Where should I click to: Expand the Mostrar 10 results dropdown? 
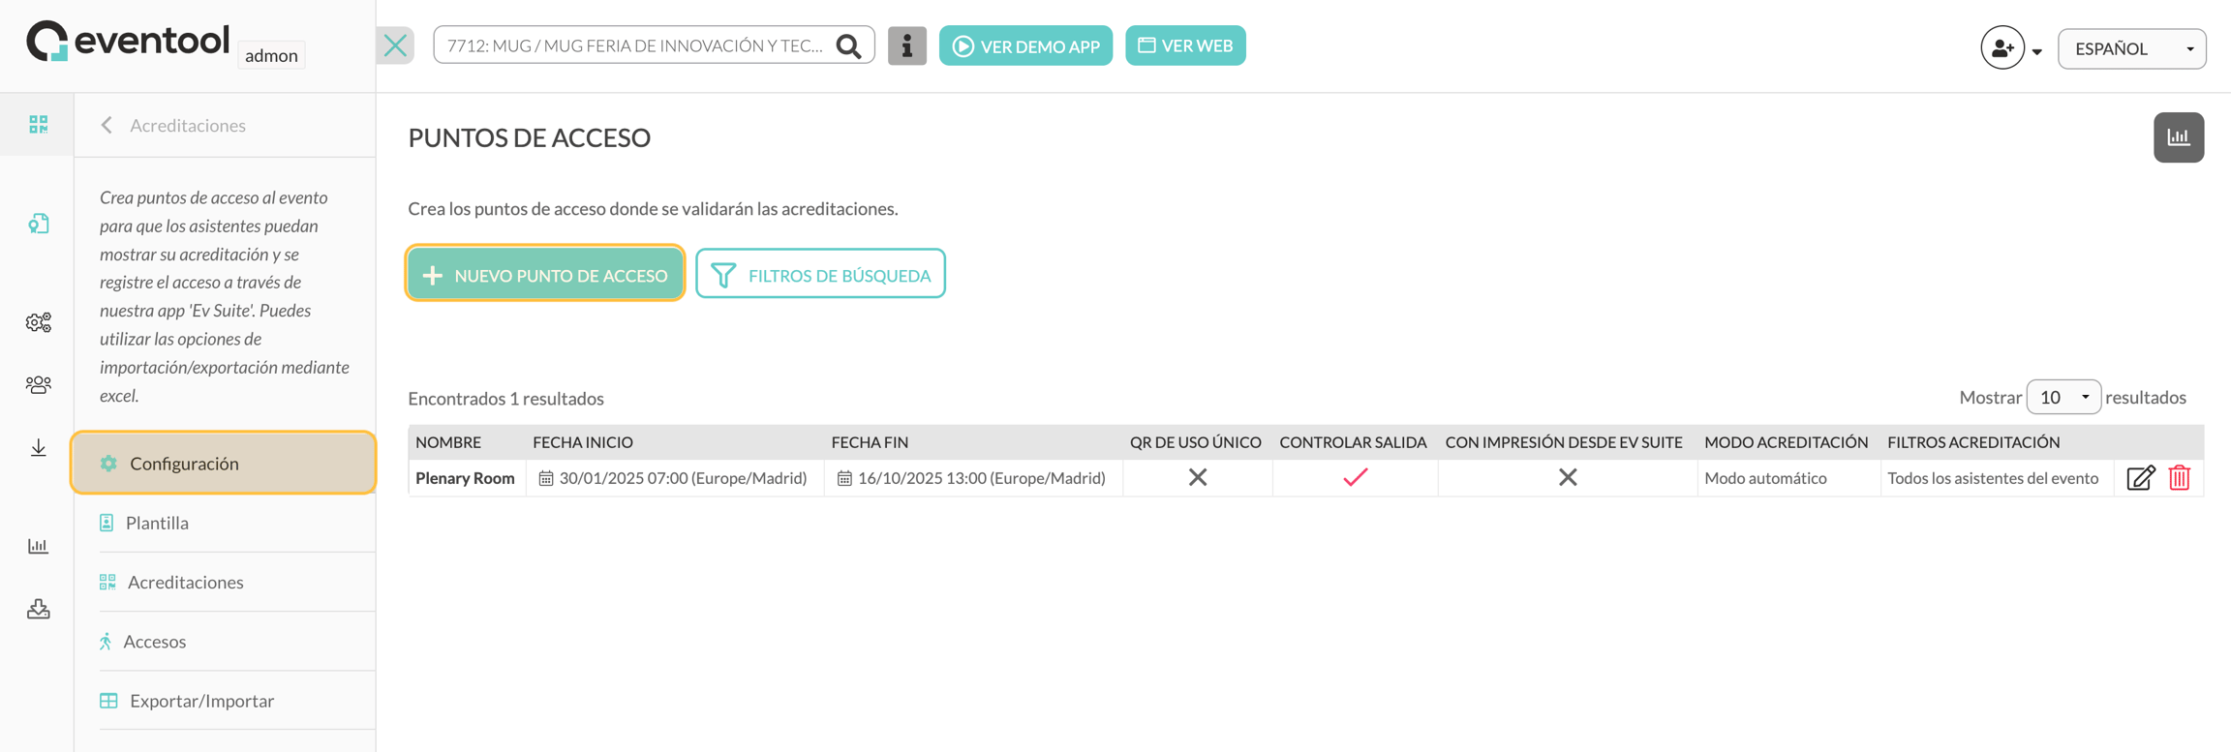pos(2063,397)
